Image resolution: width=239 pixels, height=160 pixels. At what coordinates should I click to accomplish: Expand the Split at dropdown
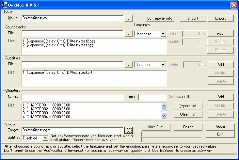point(45,138)
